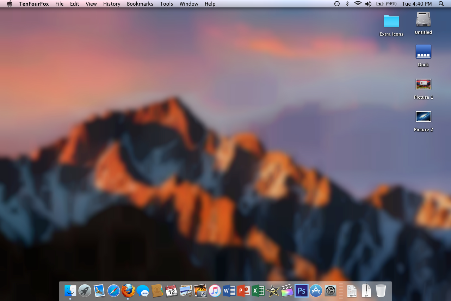Screen dimensions: 451x301
Task: Open the Edit menu
Action: point(75,4)
